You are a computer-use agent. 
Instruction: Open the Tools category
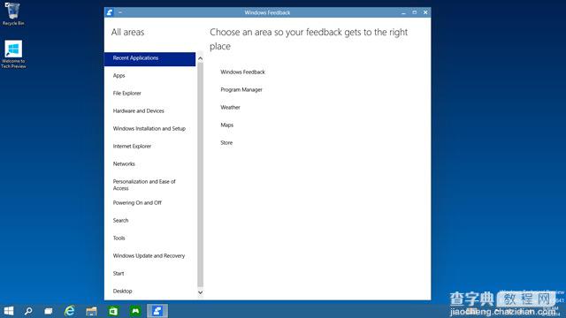pos(119,238)
